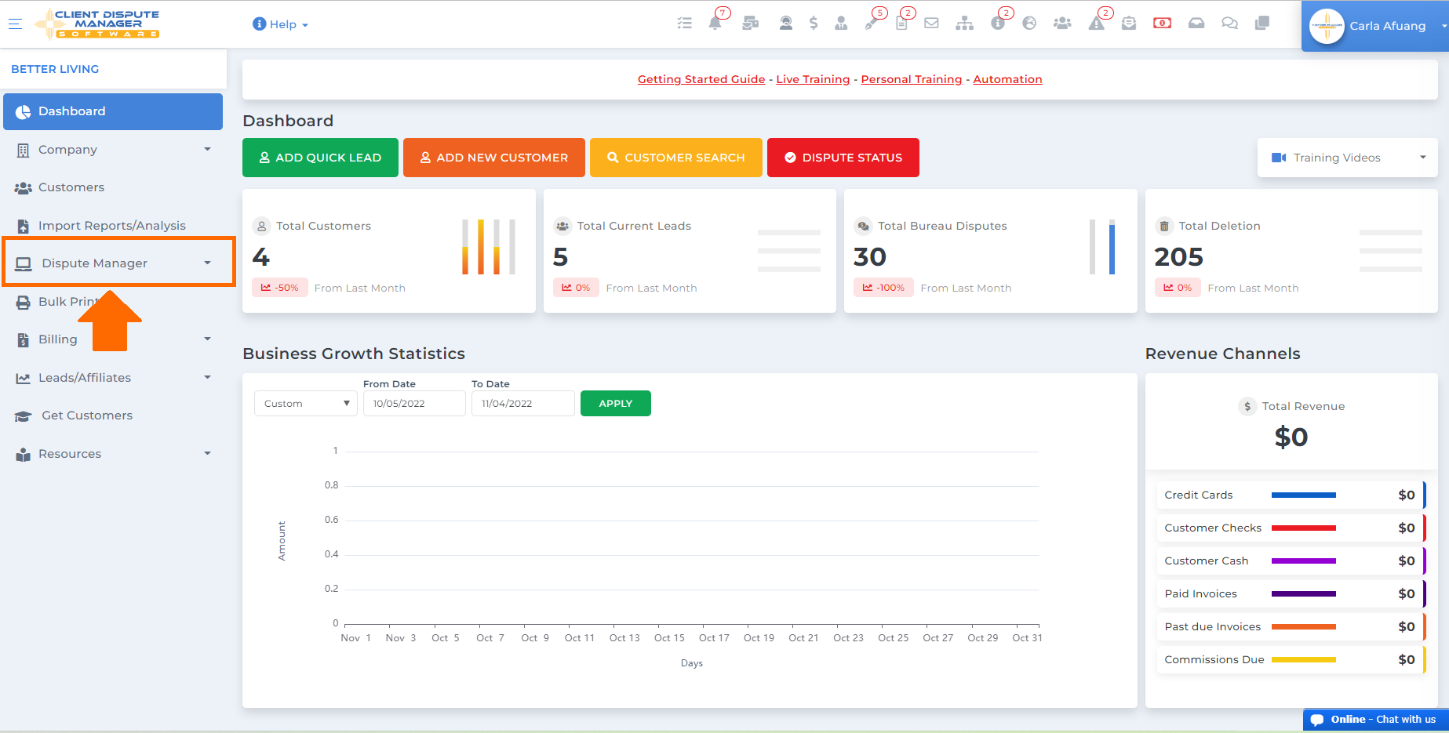The height and width of the screenshot is (733, 1449).
Task: Click the info circle icon with badge
Action: [998, 24]
